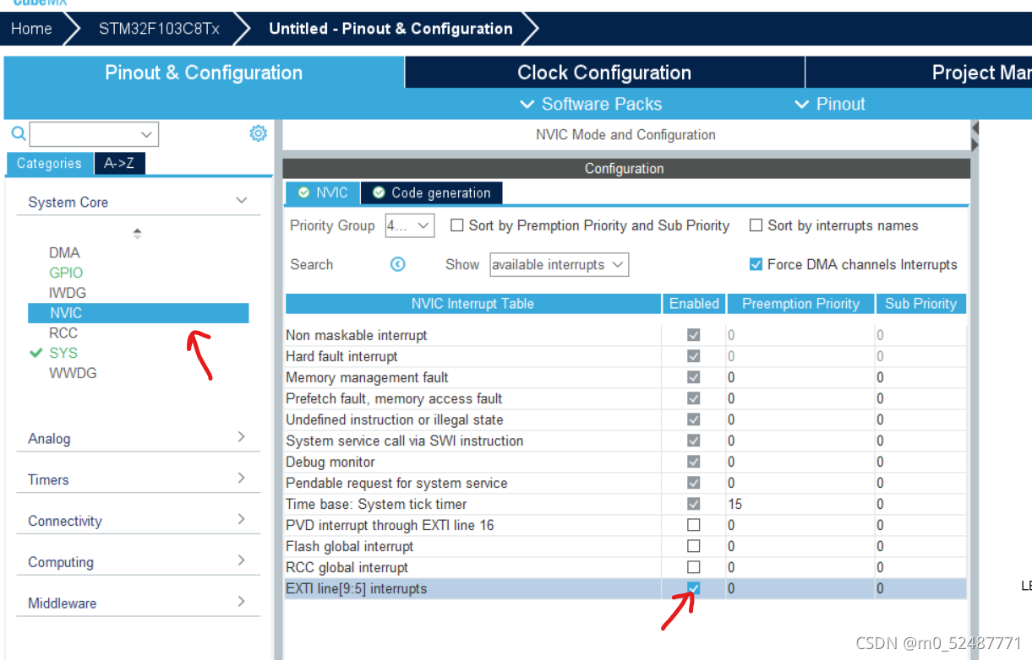1032x660 pixels.
Task: Click the search magnifier icon
Action: click(18, 133)
